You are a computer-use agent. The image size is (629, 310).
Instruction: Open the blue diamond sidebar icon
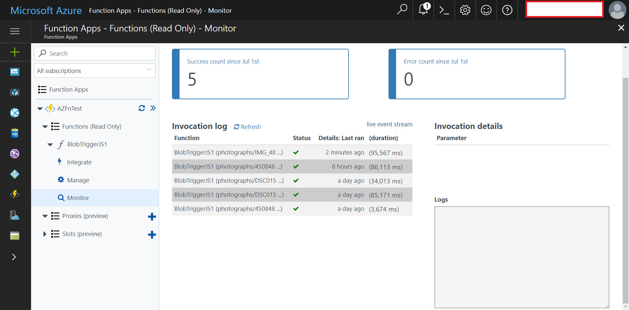point(15,174)
